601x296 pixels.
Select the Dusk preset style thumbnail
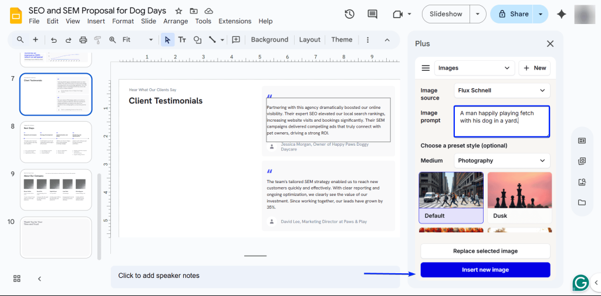coord(519,197)
